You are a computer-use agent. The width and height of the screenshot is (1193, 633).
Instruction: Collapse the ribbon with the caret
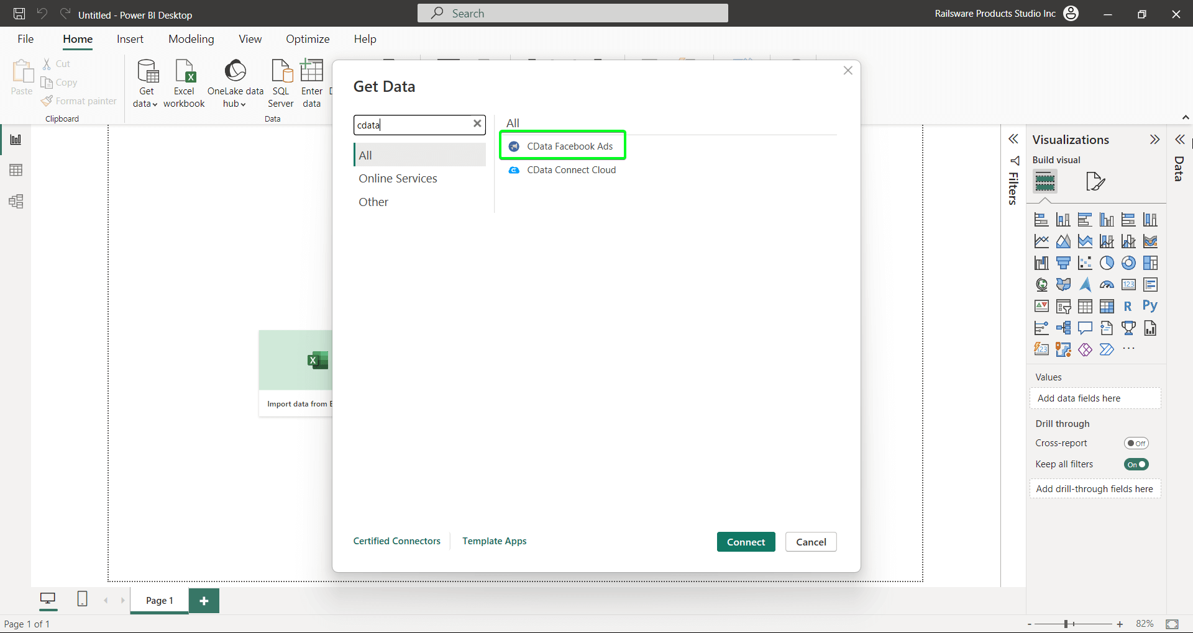click(1185, 117)
